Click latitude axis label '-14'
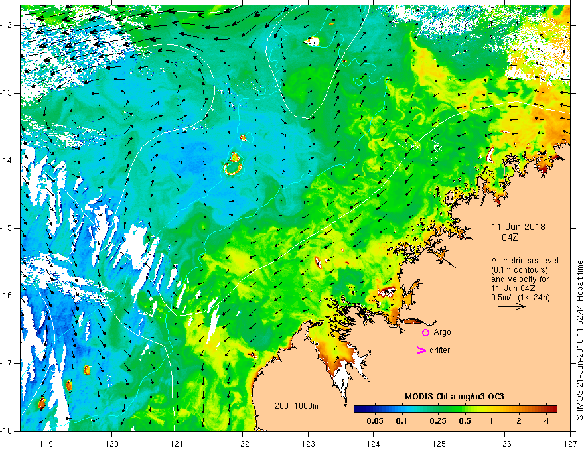 tap(7, 161)
